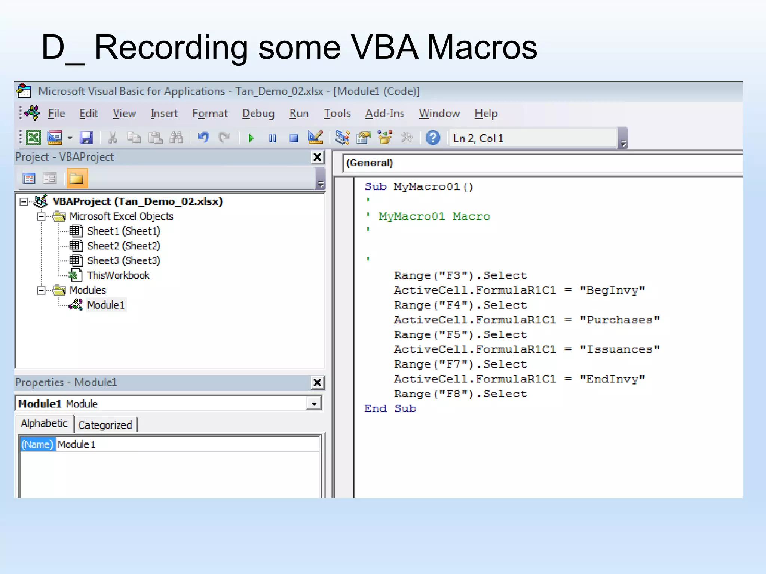Click the Range("F3").Select code line
Image resolution: width=766 pixels, height=574 pixels.
coord(460,276)
